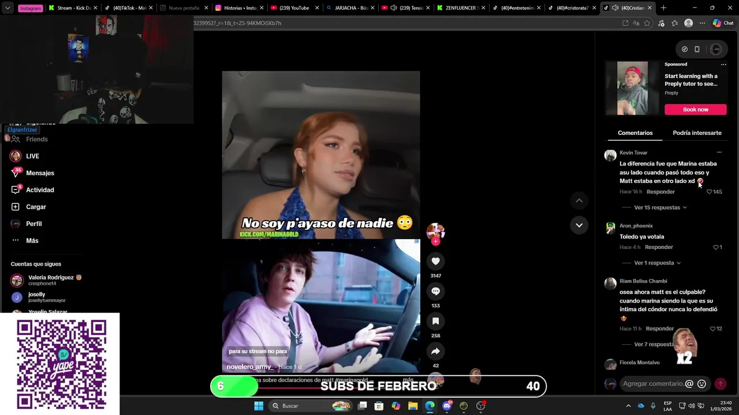Open profile avatar in top-right pill

(716, 49)
